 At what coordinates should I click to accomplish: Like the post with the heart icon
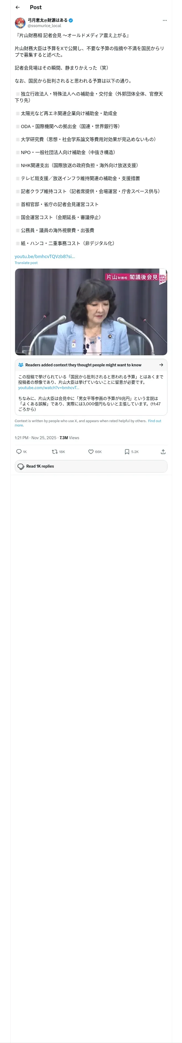[91, 451]
